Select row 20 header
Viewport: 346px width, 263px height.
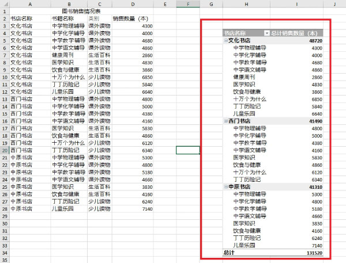(x=5, y=150)
